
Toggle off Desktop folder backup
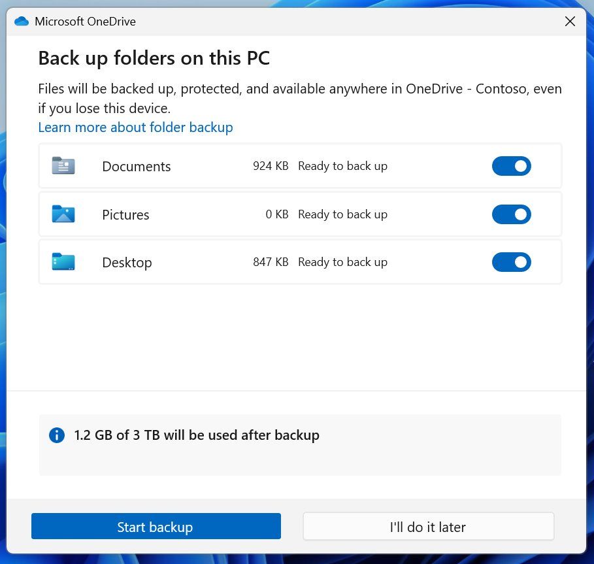pyautogui.click(x=511, y=262)
